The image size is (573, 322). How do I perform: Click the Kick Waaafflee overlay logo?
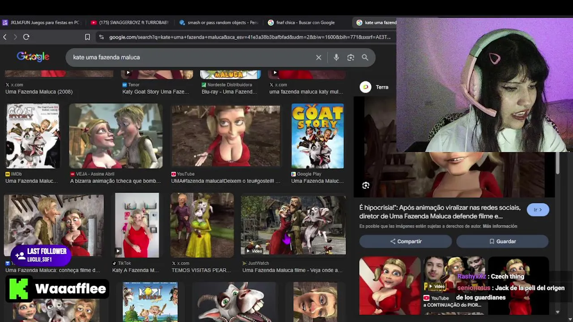coord(18,289)
